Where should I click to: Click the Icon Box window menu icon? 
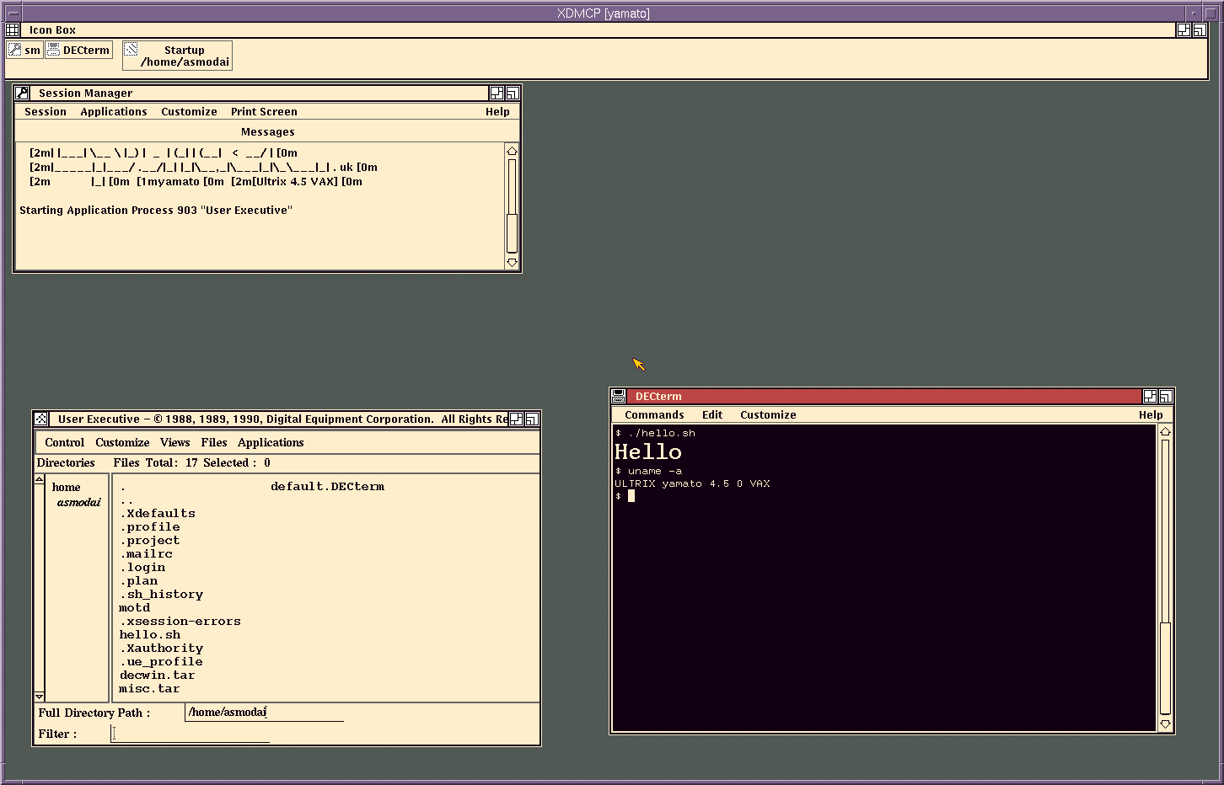tap(13, 29)
